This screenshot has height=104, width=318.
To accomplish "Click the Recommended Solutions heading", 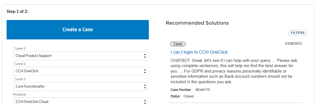I will 197,23.
